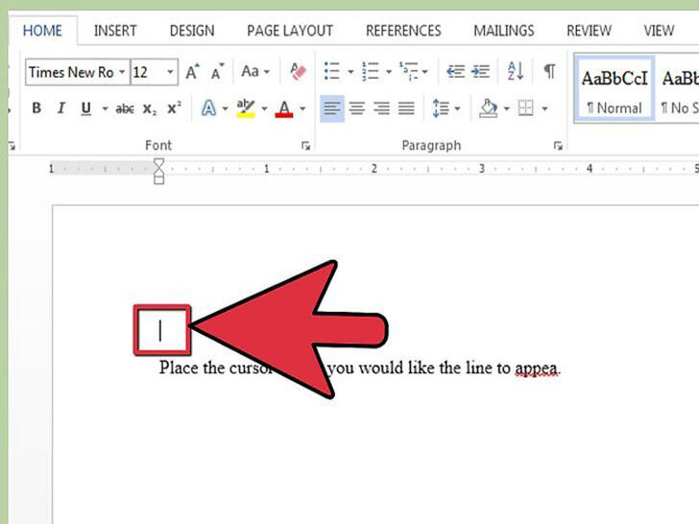Open the PAGE LAYOUT tab

[x=290, y=31]
